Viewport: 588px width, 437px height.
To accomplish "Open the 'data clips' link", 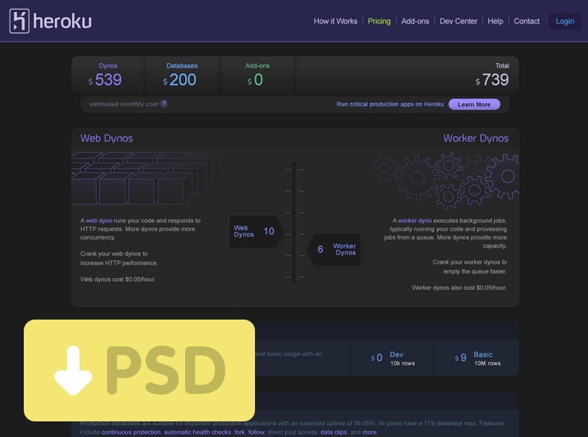I will [333, 432].
